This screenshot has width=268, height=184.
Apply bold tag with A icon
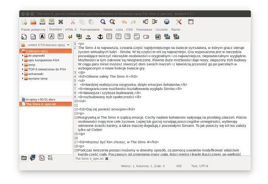(x=42, y=37)
